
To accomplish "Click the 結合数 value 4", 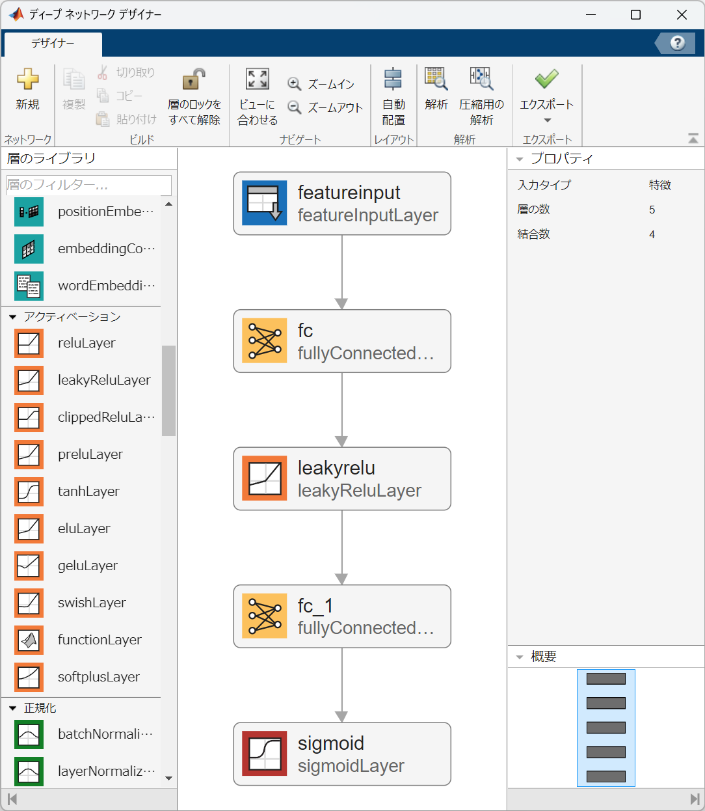I will point(652,234).
